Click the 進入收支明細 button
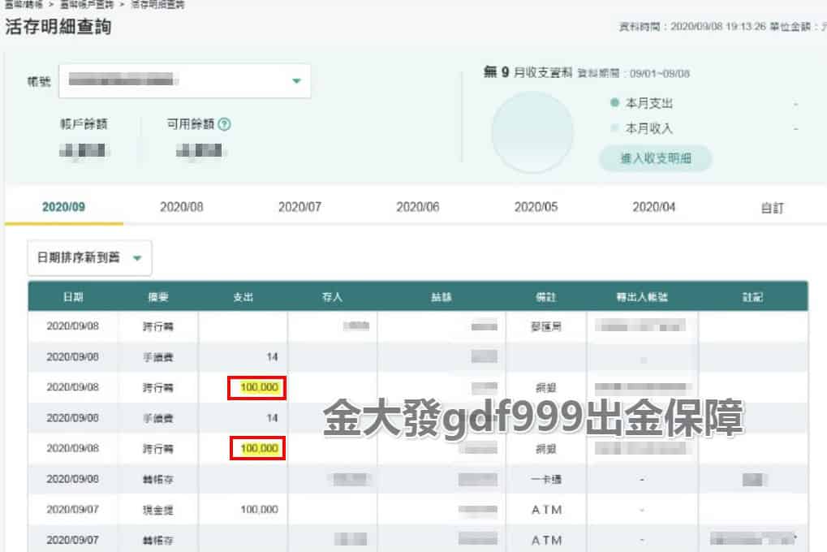 coord(655,158)
